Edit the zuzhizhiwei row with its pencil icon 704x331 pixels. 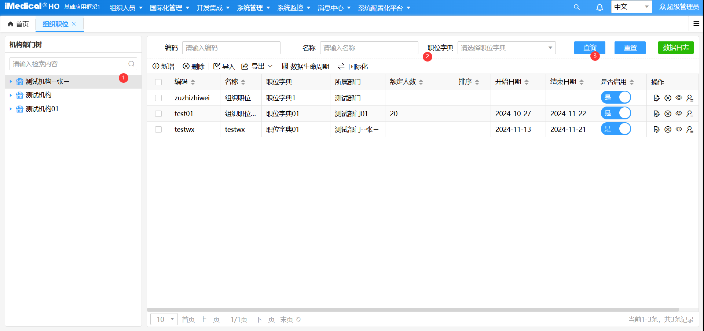(657, 98)
